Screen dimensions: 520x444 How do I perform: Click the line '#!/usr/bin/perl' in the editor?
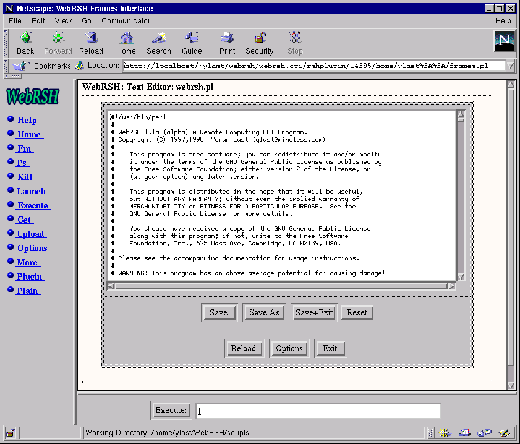[139, 117]
